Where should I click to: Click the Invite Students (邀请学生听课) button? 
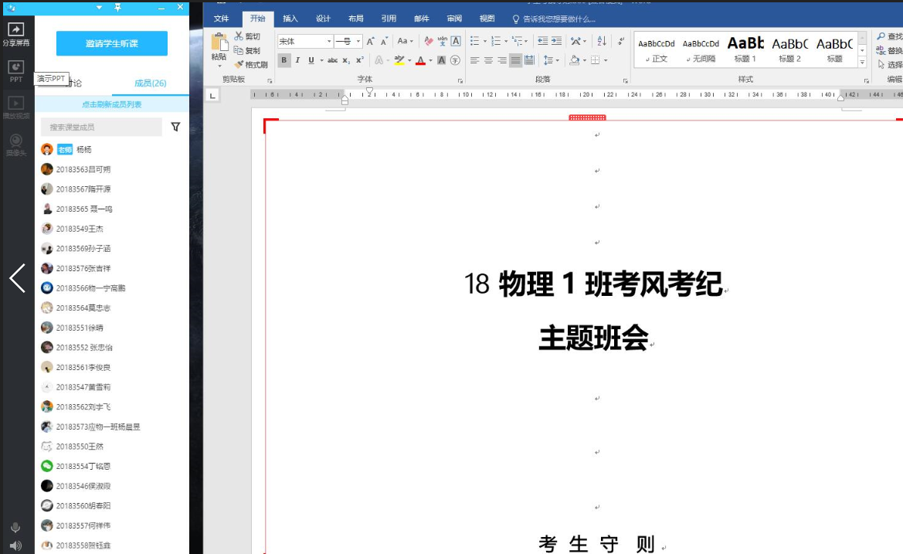point(112,44)
